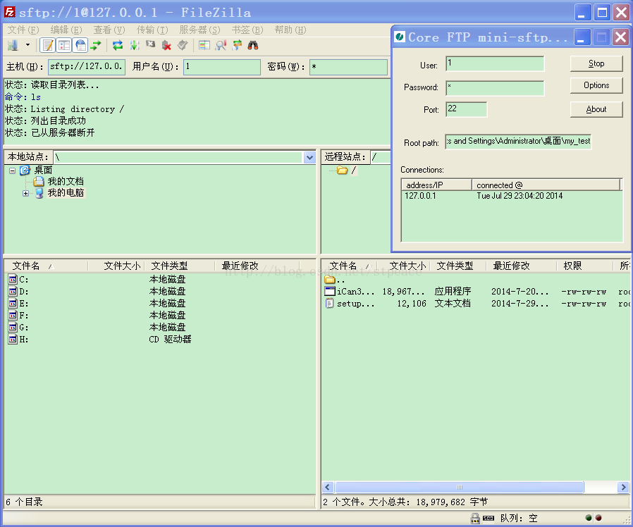Sort local list by 文件类型 column

coord(180,266)
